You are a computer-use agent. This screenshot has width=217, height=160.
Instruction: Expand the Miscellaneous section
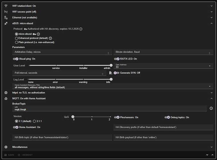(211, 147)
